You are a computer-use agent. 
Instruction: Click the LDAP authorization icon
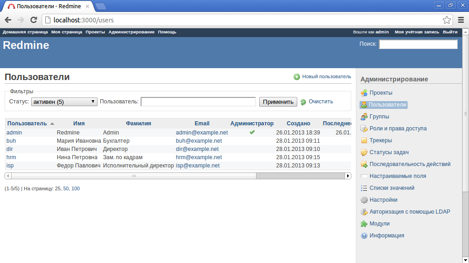pyautogui.click(x=364, y=212)
